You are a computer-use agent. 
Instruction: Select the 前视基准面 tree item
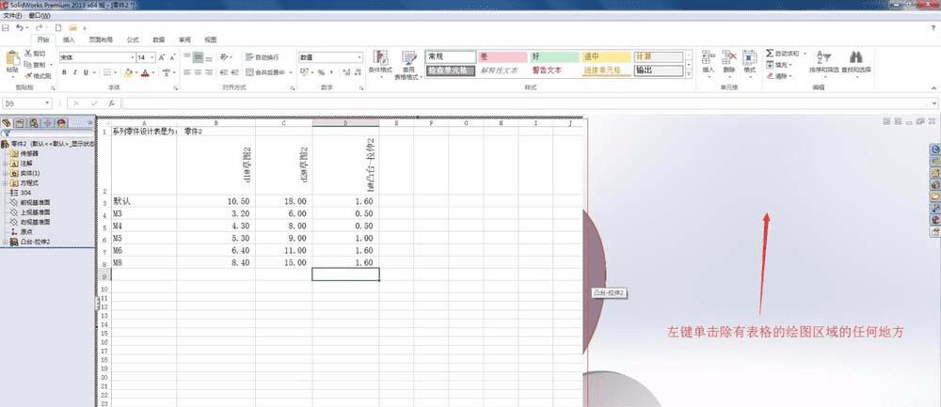30,202
